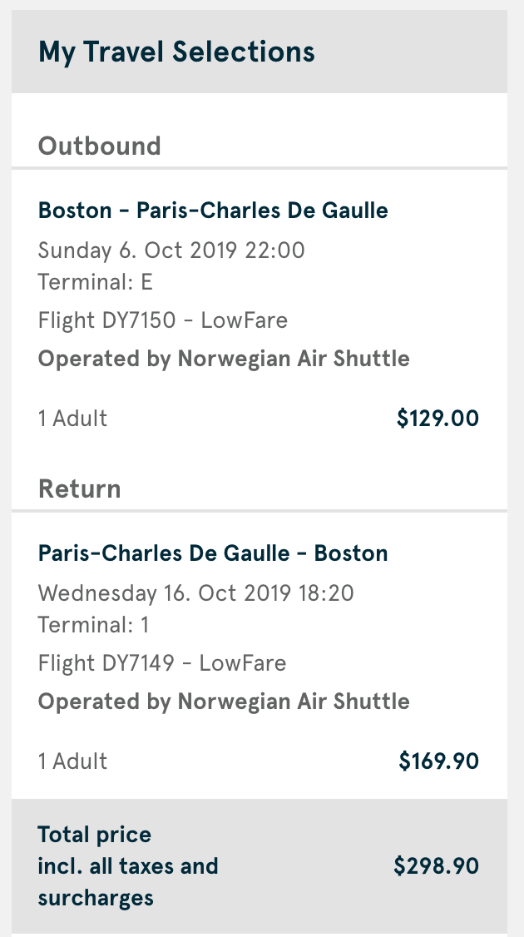Click the outbound Operated by Norwegian Air Shuttle line
Viewport: 524px width, 937px height.
point(224,359)
